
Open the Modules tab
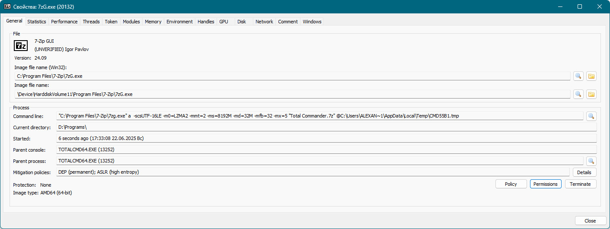pyautogui.click(x=131, y=22)
